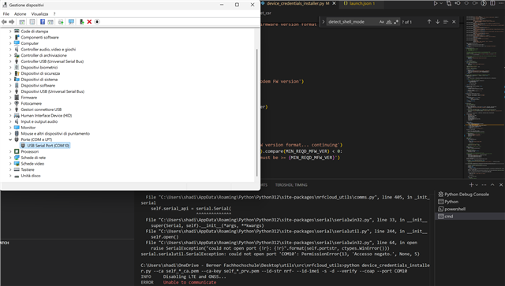Toggle Match Whole Word in find widget
The width and height of the screenshot is (505, 286).
click(389, 22)
